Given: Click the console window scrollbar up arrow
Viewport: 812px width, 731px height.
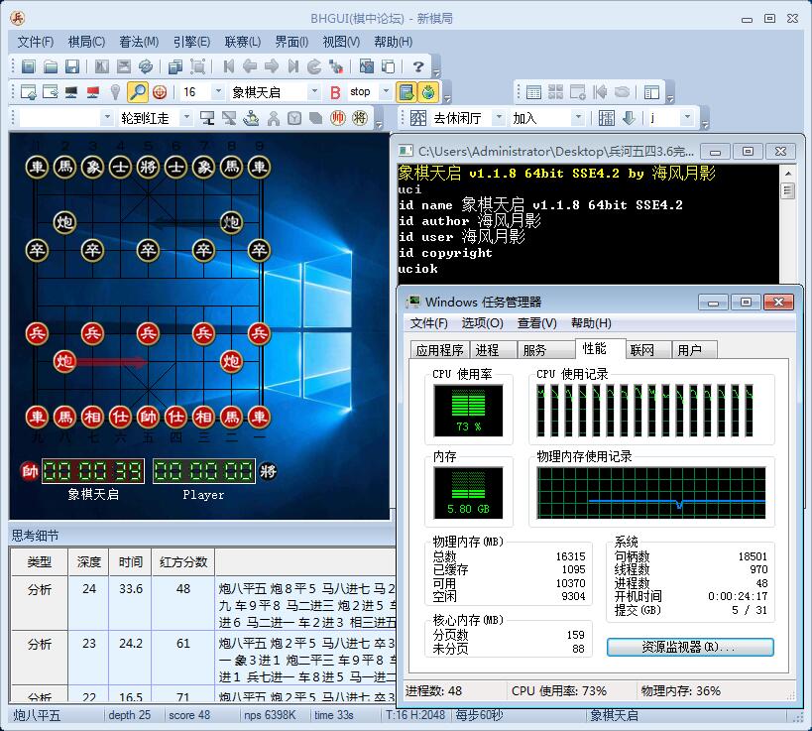Looking at the screenshot, I should [x=787, y=174].
